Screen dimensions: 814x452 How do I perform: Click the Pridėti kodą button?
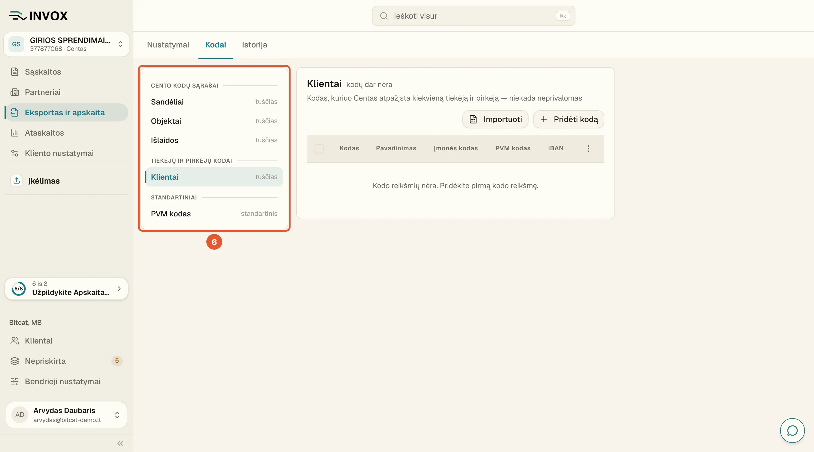tap(568, 119)
